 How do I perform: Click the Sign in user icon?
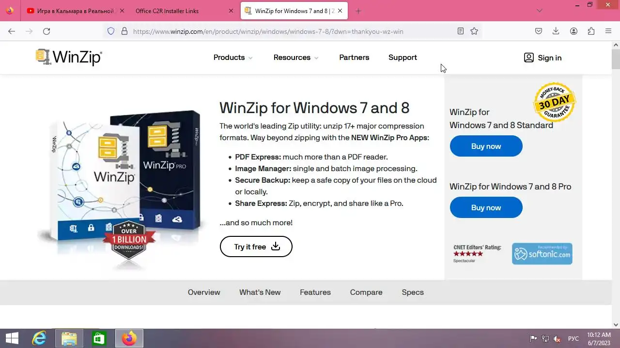[528, 58]
